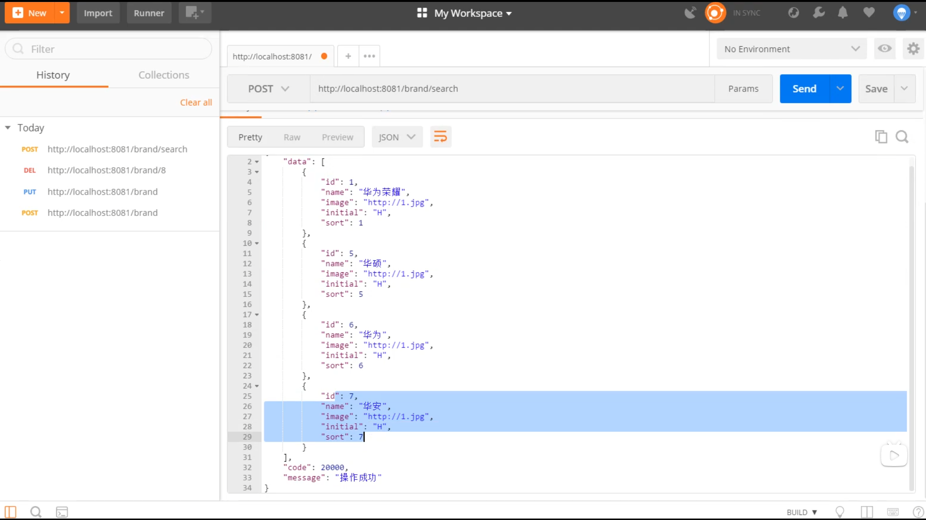Collapse the object at line 10
The height and width of the screenshot is (520, 926).
(257, 243)
